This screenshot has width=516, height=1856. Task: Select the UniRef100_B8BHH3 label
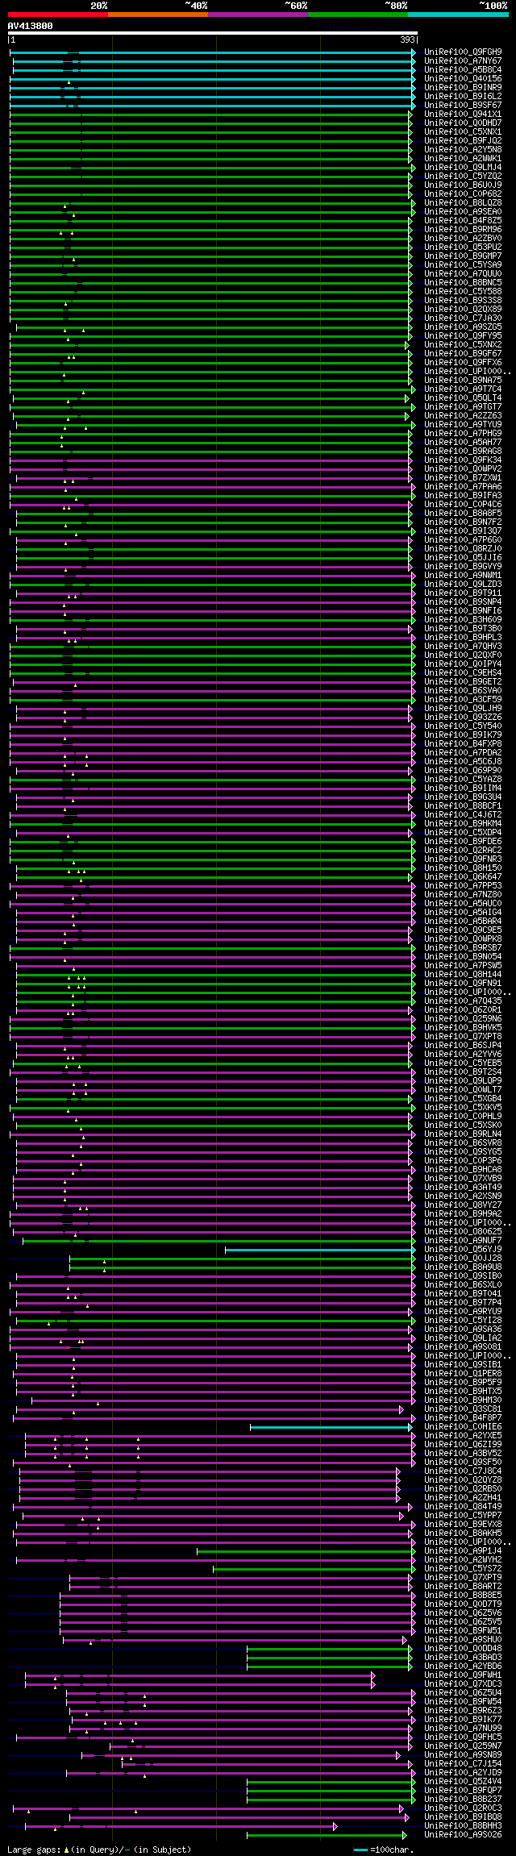(x=463, y=1826)
